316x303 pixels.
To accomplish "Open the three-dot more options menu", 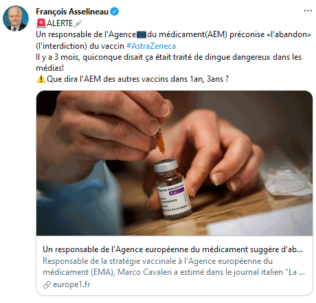I will pos(308,11).
